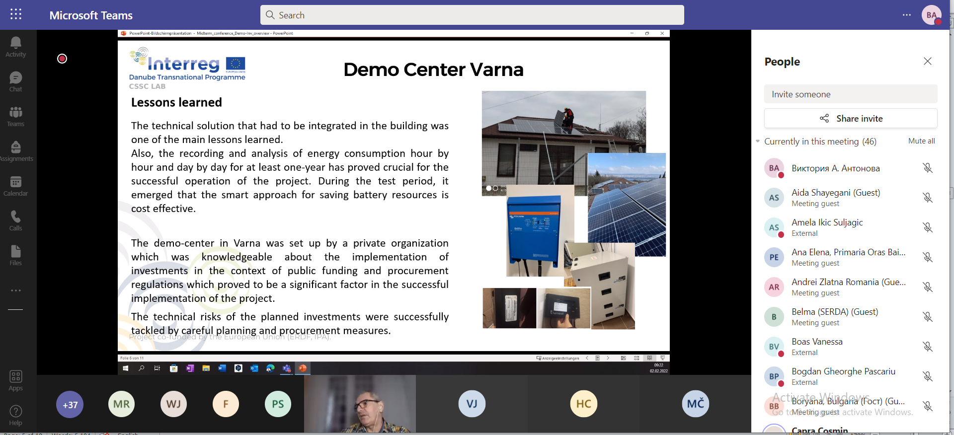Image resolution: width=954 pixels, height=435 pixels.
Task: Close the People panel
Action: tap(928, 61)
